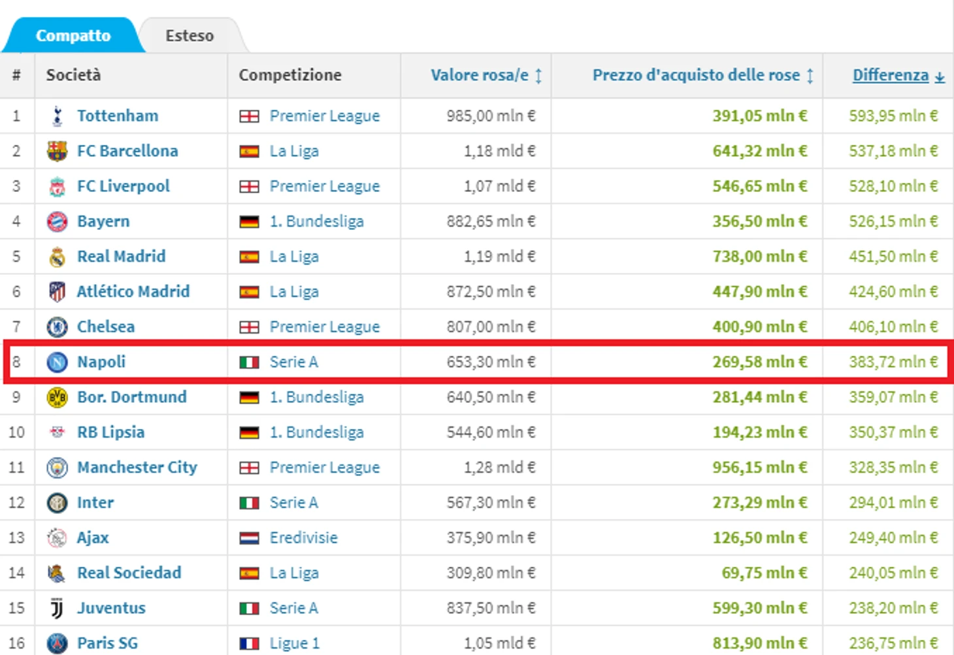The image size is (954, 655).
Task: Click difference value 236,75 mln €
Action: [x=893, y=643]
